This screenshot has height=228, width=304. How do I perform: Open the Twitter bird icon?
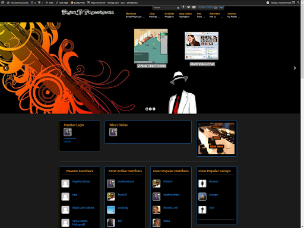(189, 7)
